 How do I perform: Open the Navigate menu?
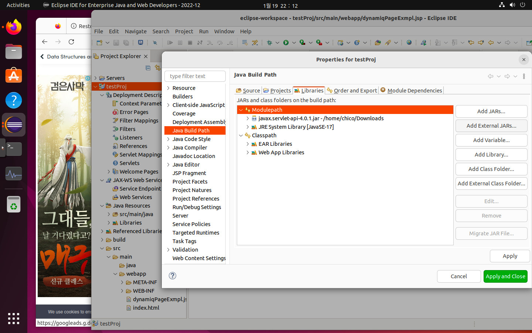136,31
